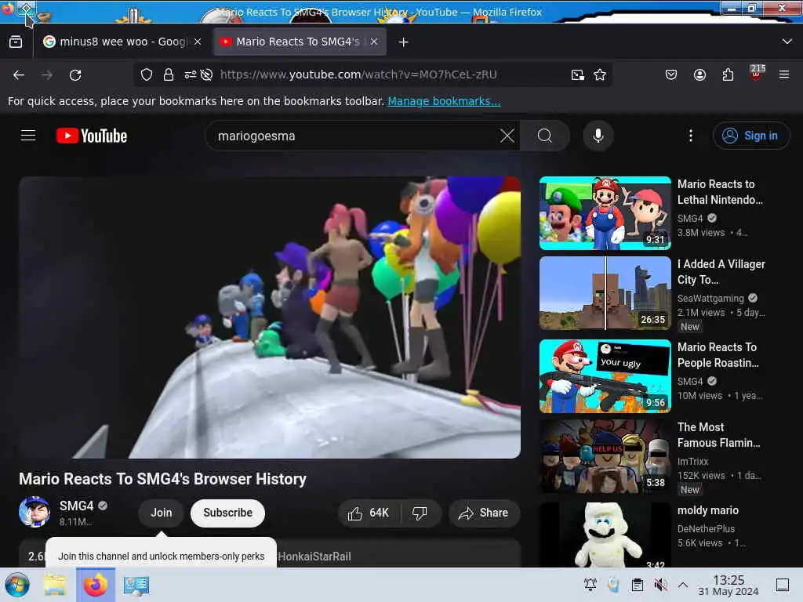Image resolution: width=803 pixels, height=602 pixels.
Task: Open The Most Famous Flamingo thumbnail
Action: tap(605, 456)
